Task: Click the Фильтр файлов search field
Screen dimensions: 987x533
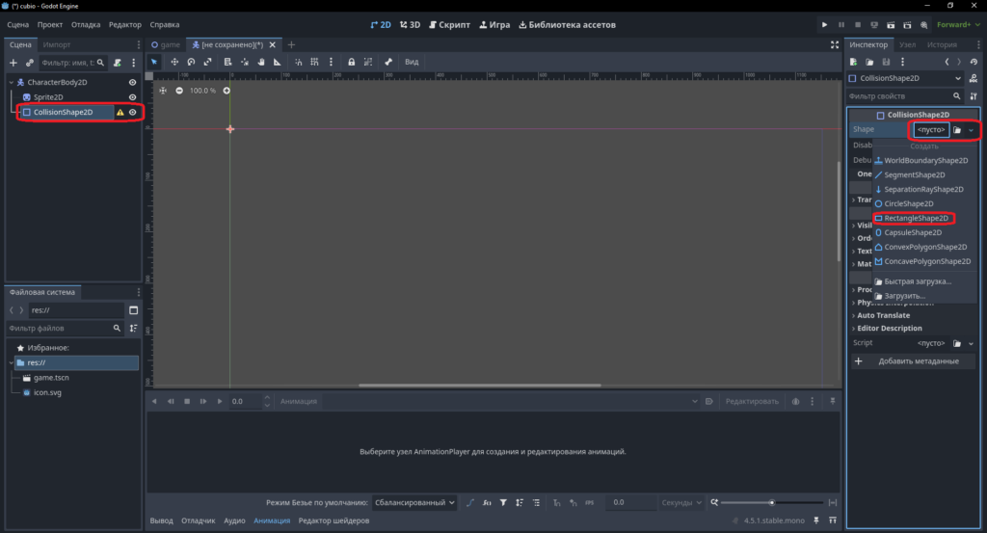Action: pos(65,329)
